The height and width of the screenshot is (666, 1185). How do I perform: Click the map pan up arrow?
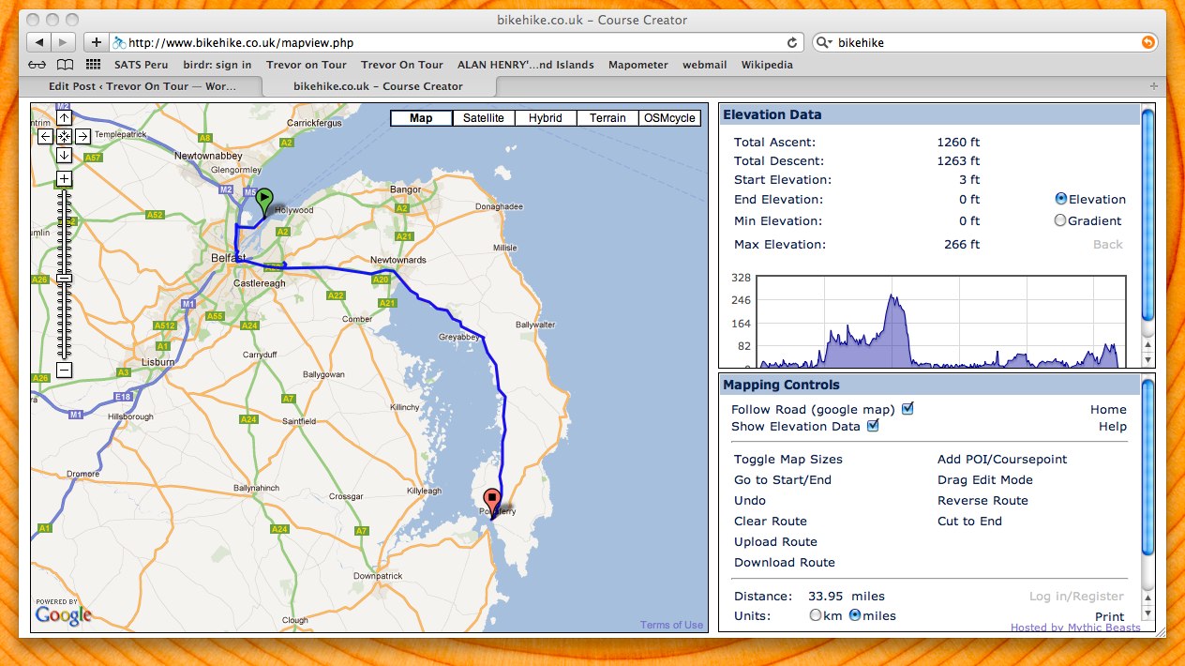(x=64, y=117)
